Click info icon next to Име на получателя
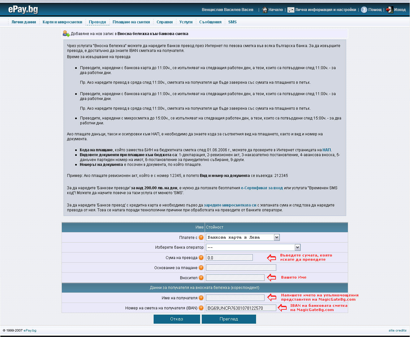This screenshot has width=410, height=337. [x=201, y=298]
